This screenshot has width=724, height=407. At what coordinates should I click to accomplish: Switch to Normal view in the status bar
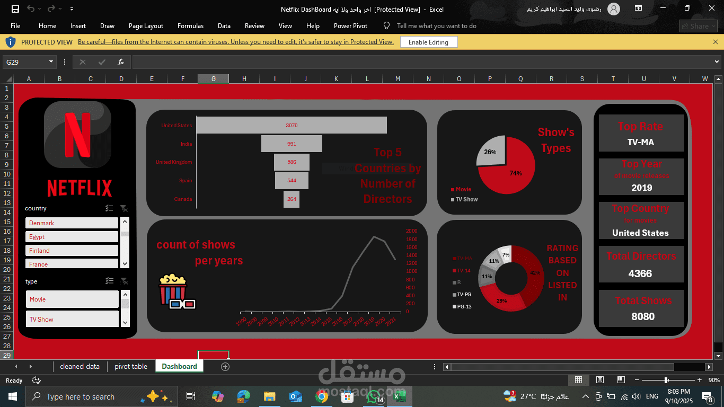pos(579,380)
